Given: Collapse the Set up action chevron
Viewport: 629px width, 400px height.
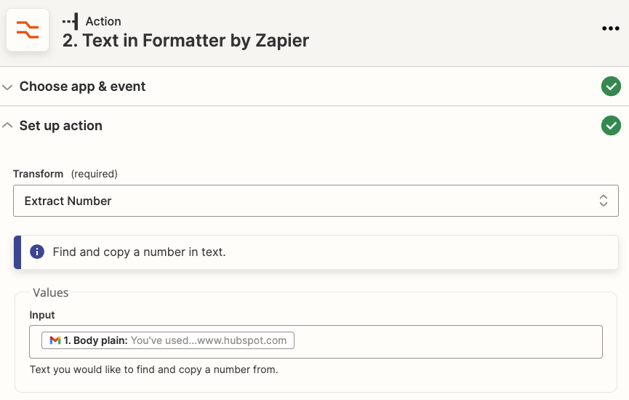Looking at the screenshot, I should [x=7, y=126].
